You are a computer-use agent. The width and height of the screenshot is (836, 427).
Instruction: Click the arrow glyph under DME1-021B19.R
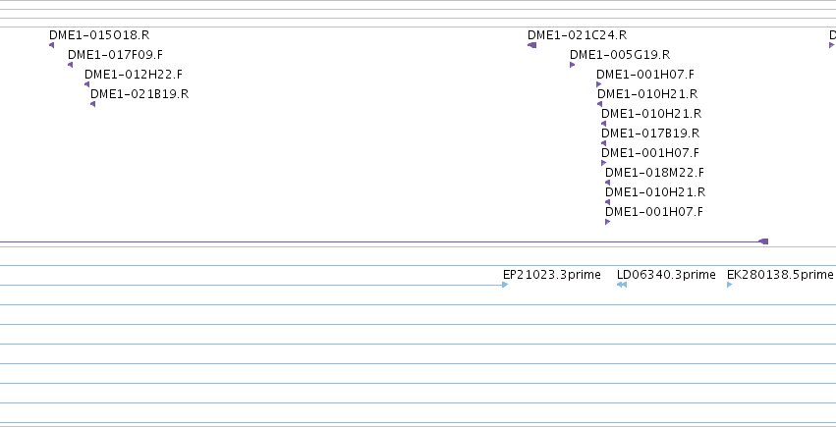[x=92, y=104]
